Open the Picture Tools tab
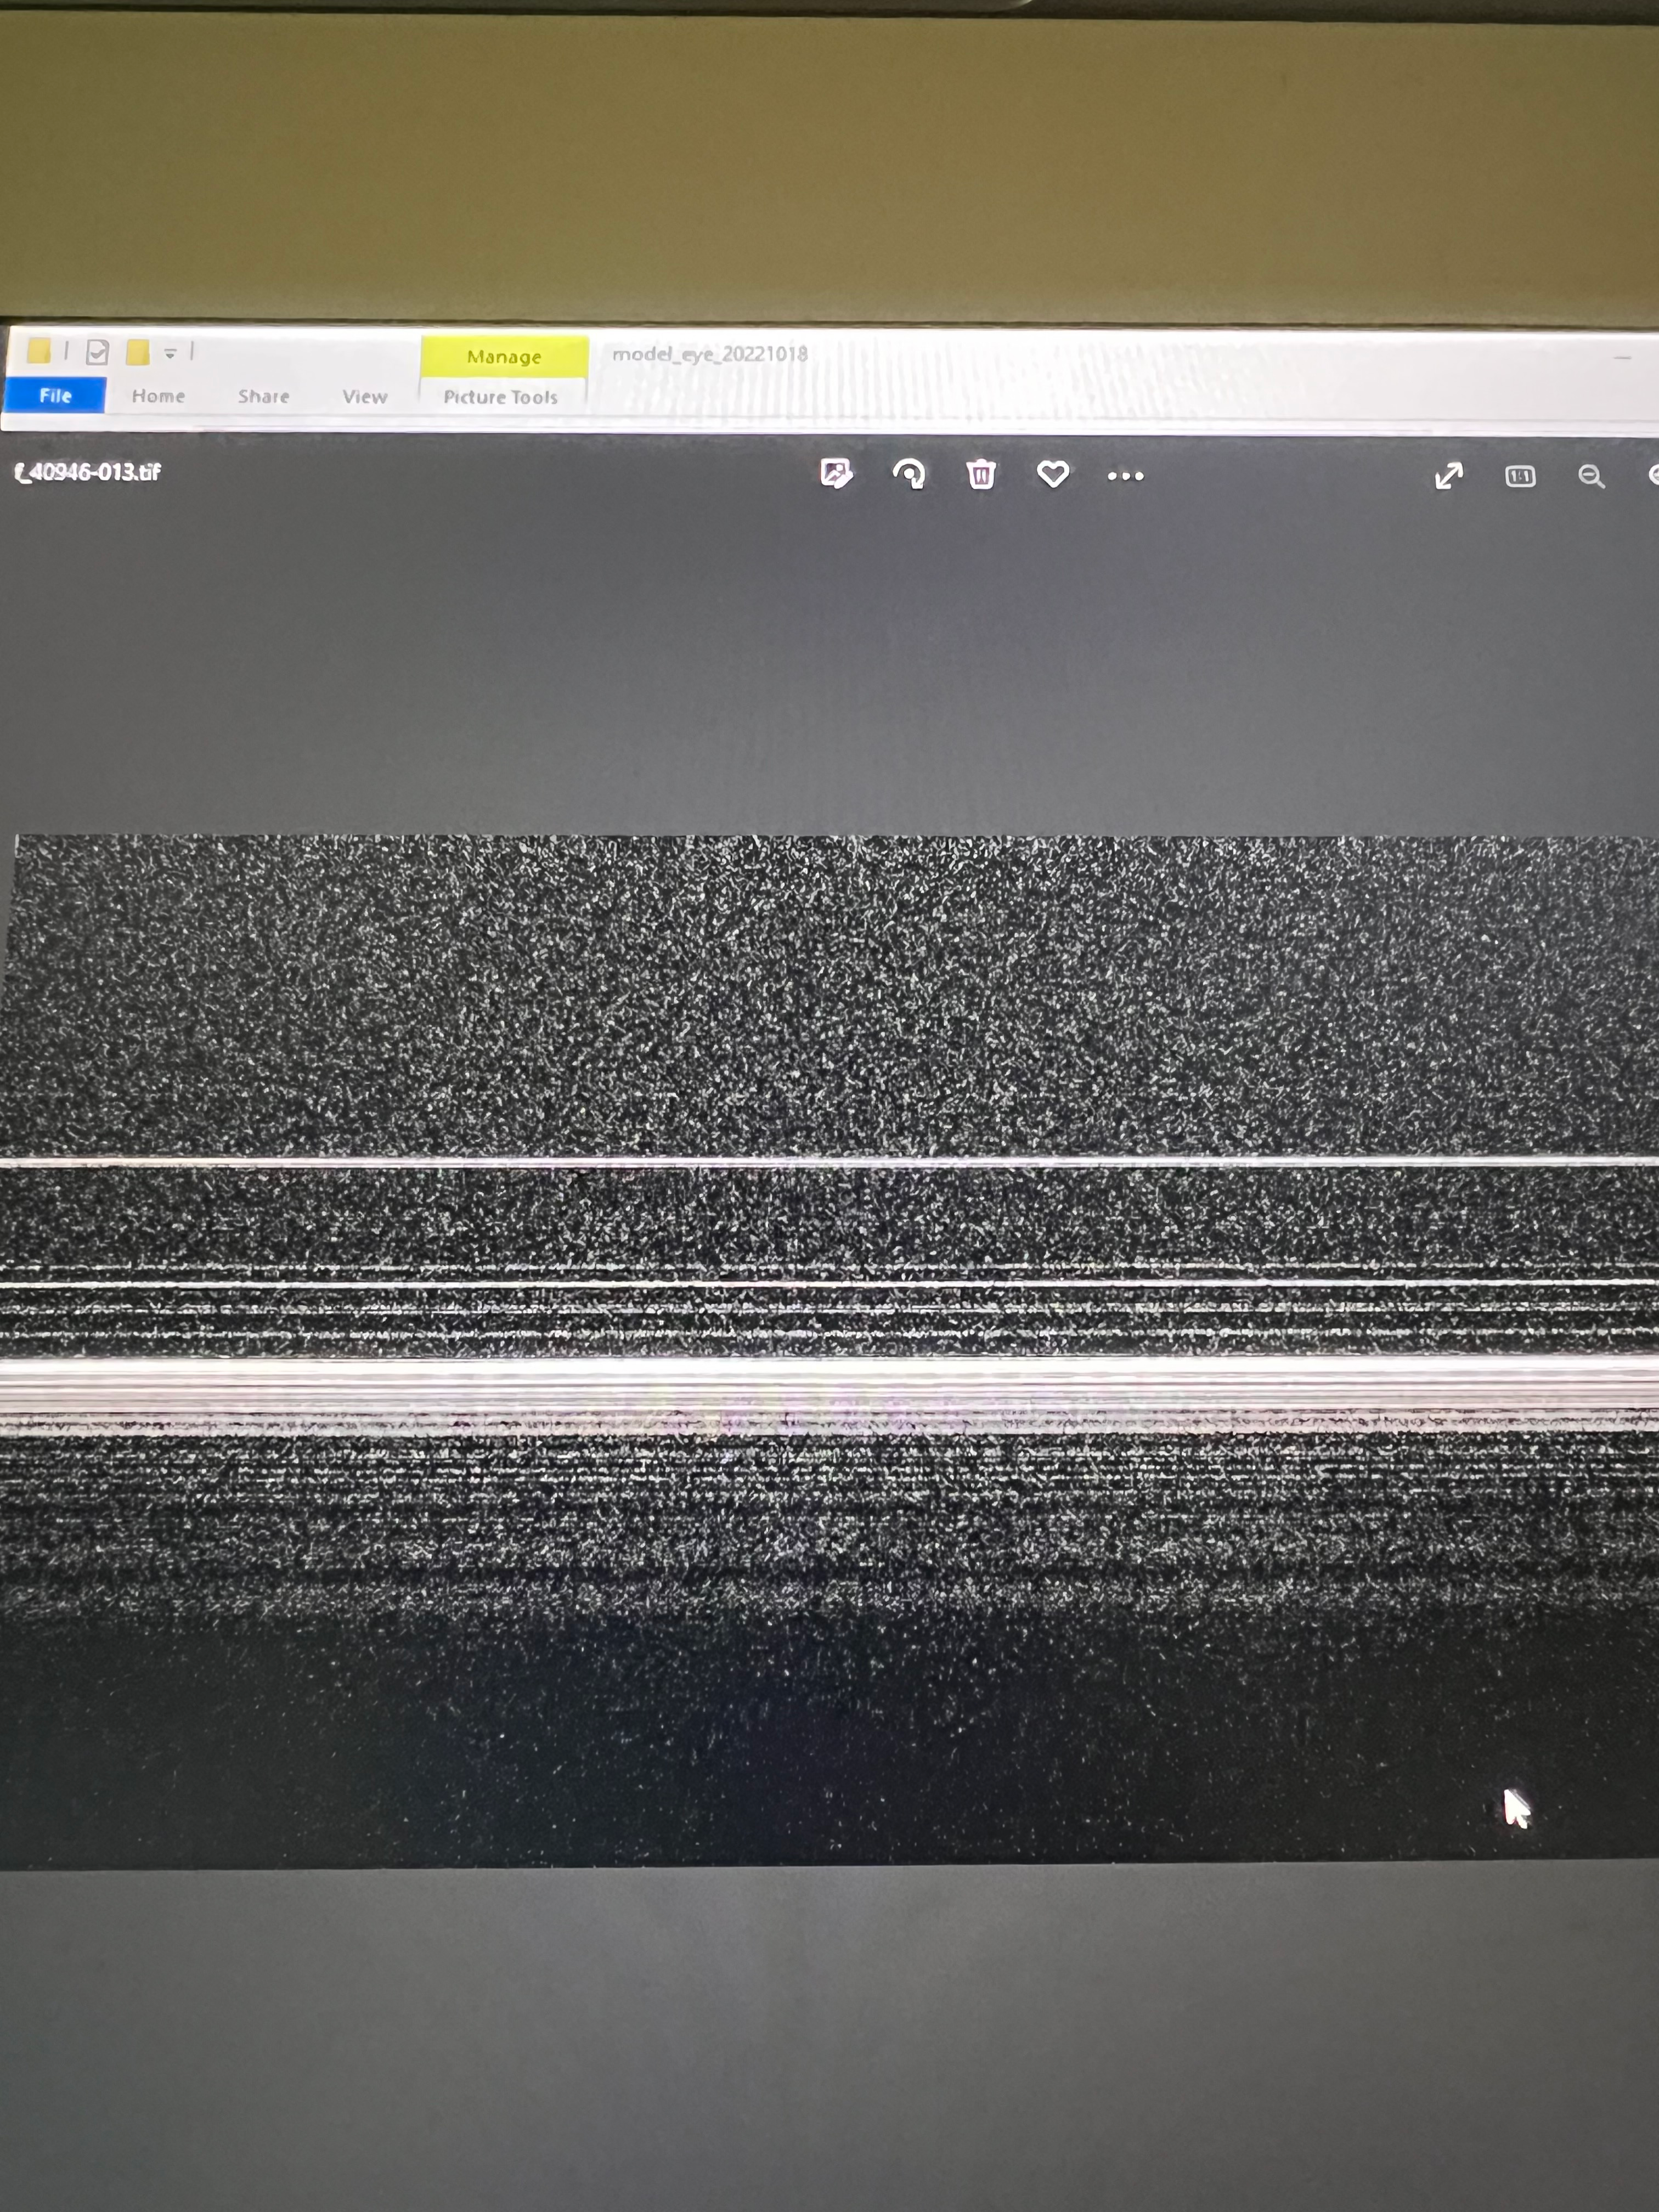1659x2212 pixels. tap(500, 397)
